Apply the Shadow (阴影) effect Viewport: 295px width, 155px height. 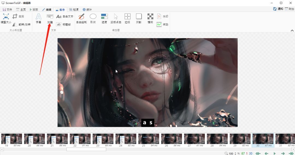[x=139, y=19]
